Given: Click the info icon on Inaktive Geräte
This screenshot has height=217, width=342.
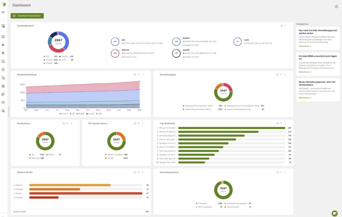Looking at the screenshot, I should (x=135, y=172).
